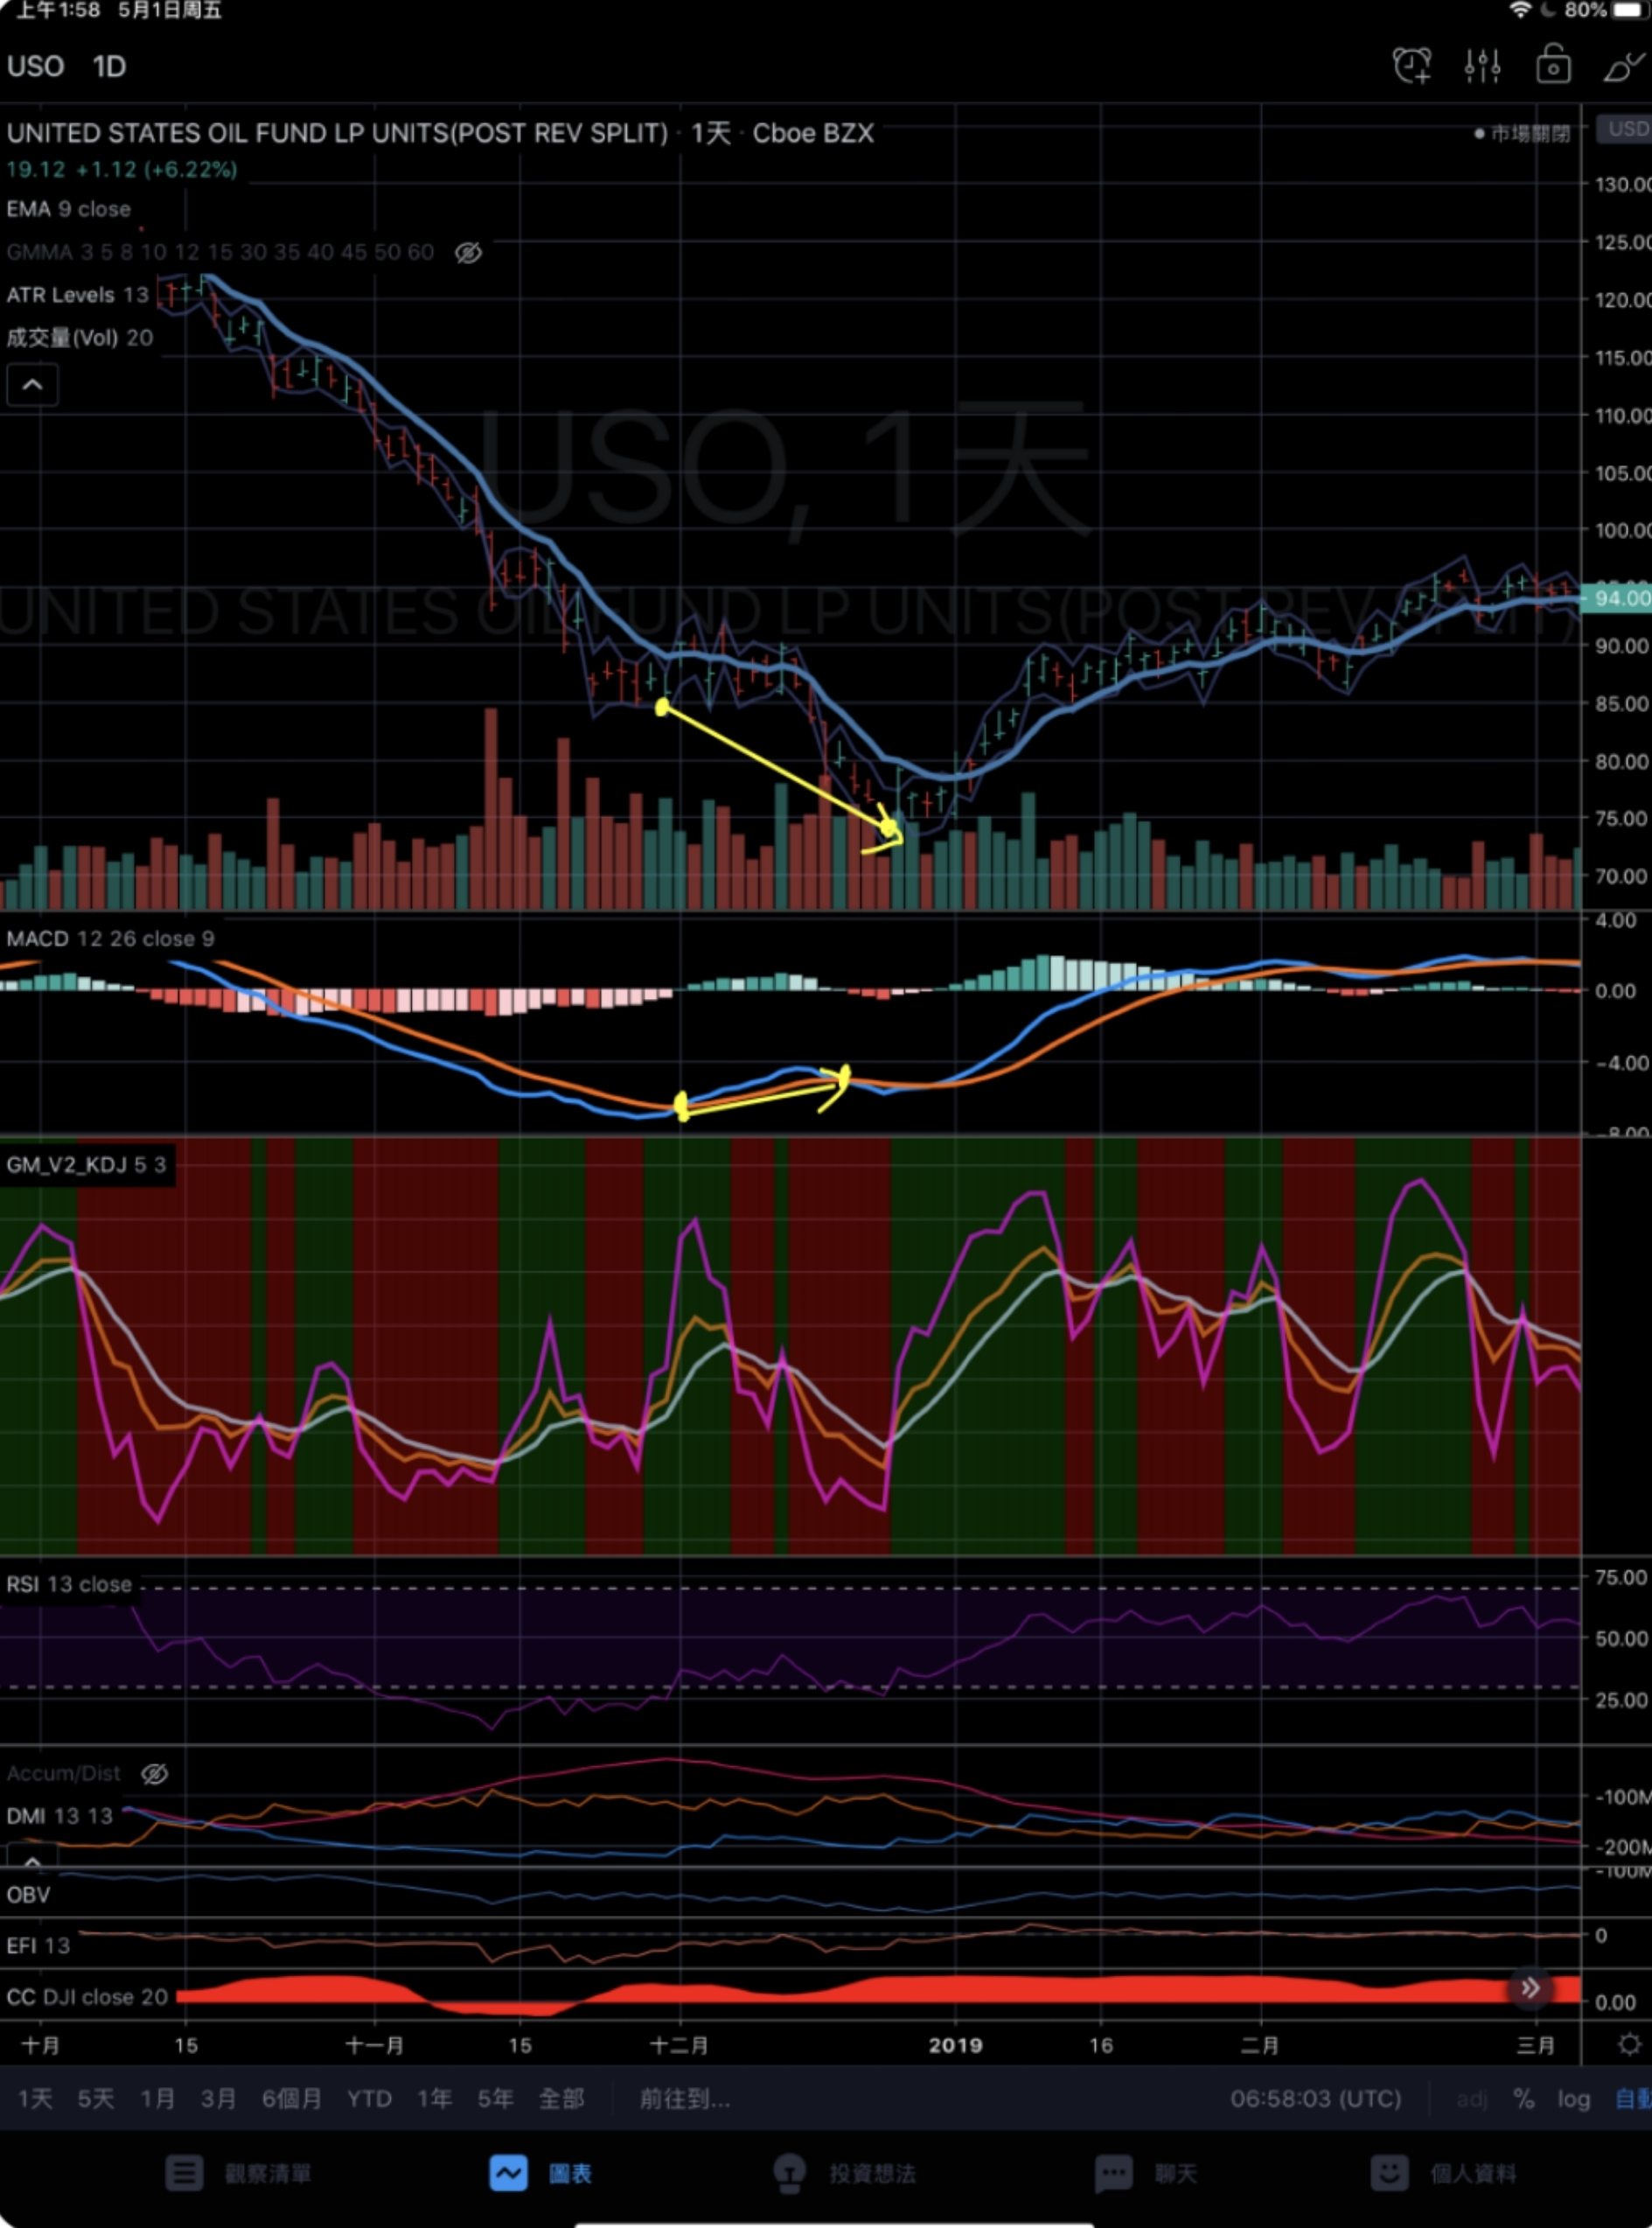
Task: Select the 1月 time range
Action: 157,2098
